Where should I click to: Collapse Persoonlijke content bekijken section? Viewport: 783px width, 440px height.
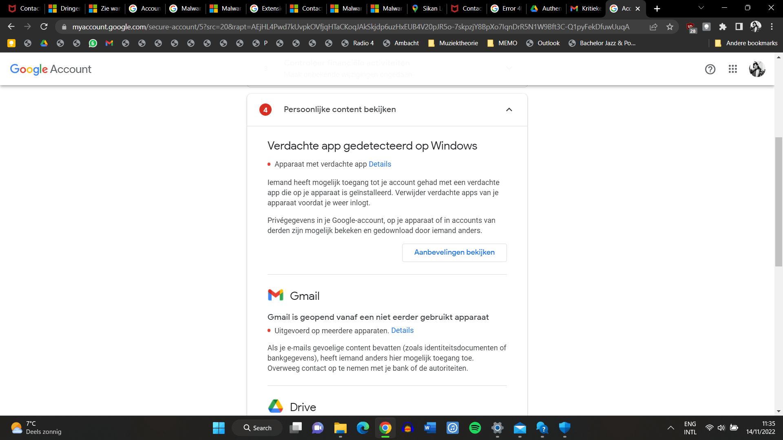[x=509, y=110]
